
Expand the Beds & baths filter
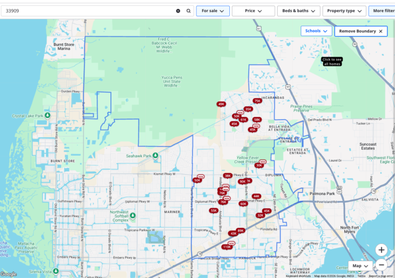pyautogui.click(x=298, y=11)
